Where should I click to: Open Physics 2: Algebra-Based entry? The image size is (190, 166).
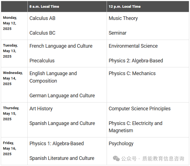click(136, 61)
